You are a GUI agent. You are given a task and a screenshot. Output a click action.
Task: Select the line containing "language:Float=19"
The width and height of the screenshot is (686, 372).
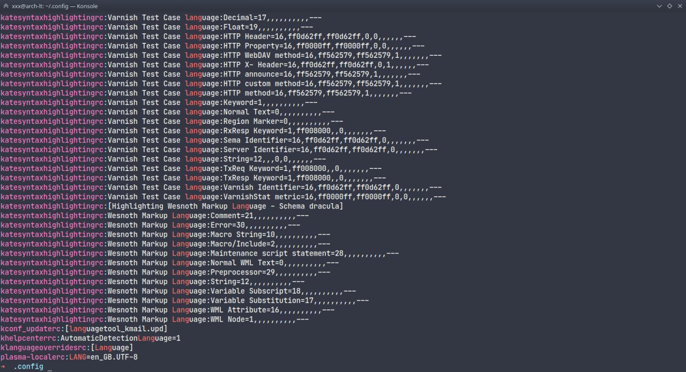point(156,27)
